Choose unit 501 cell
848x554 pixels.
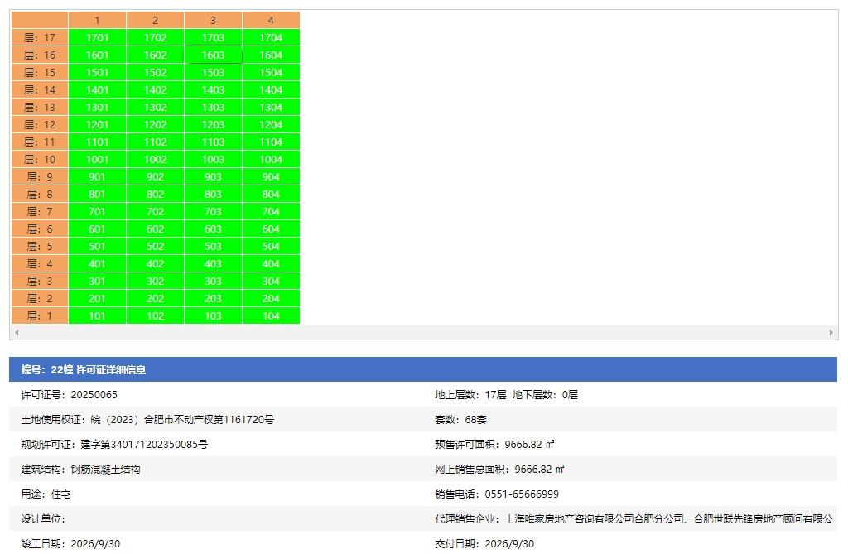(x=98, y=246)
